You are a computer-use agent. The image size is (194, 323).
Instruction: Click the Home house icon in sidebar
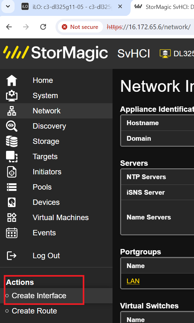12,80
